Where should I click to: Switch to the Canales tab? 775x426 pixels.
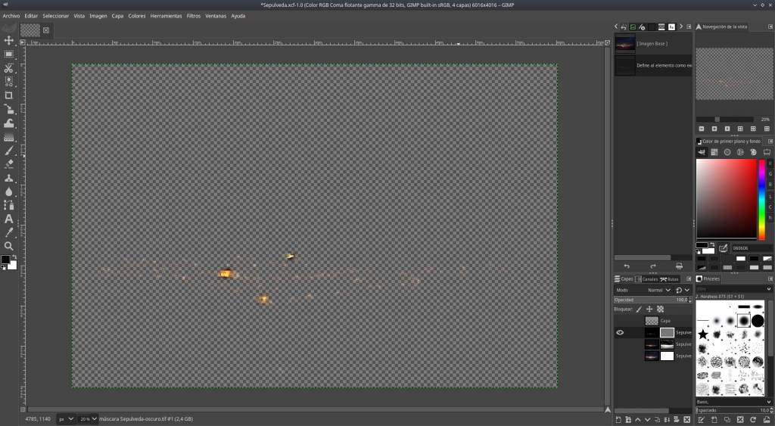pyautogui.click(x=648, y=279)
